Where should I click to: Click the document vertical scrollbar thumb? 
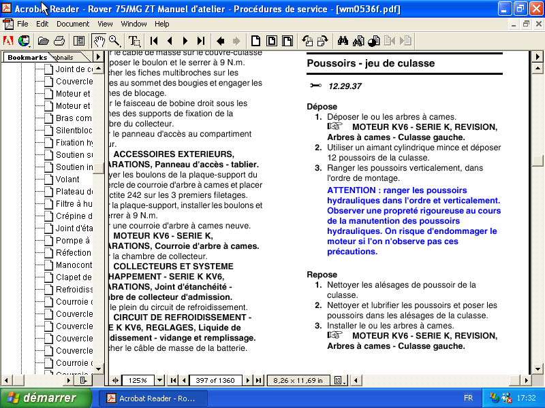(x=538, y=160)
